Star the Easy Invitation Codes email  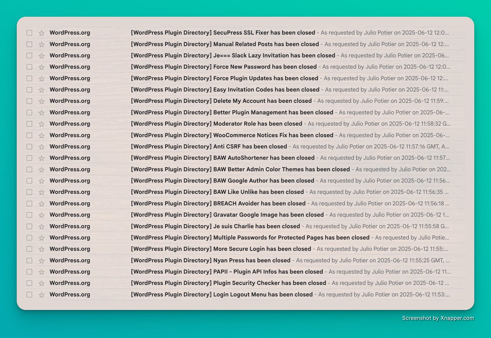[x=41, y=90]
